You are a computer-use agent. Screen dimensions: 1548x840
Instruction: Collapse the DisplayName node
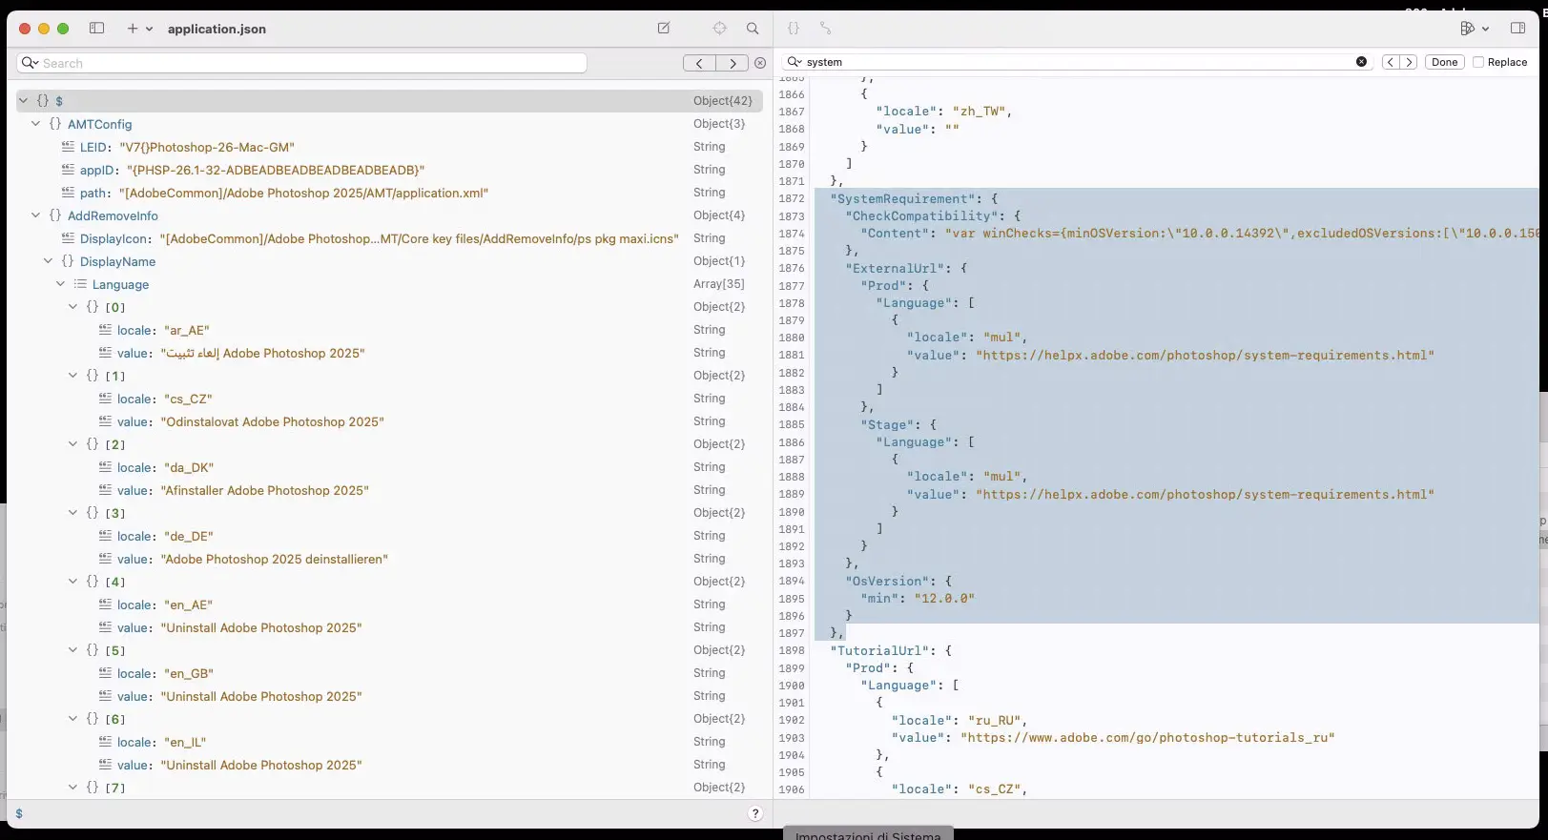(x=49, y=261)
